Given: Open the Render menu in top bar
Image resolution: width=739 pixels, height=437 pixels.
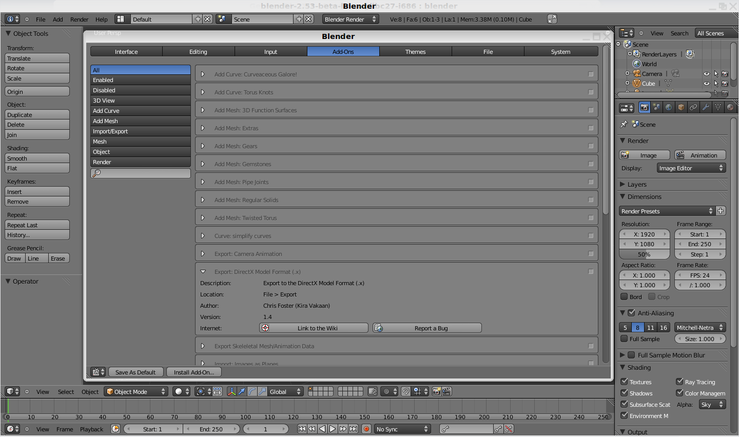Looking at the screenshot, I should tap(79, 19).
